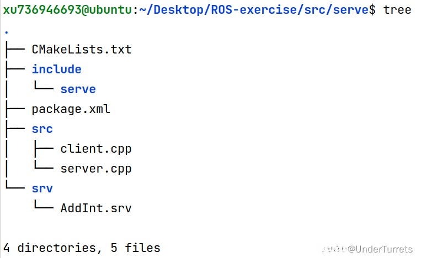Select the package.xml file entry

click(x=71, y=109)
